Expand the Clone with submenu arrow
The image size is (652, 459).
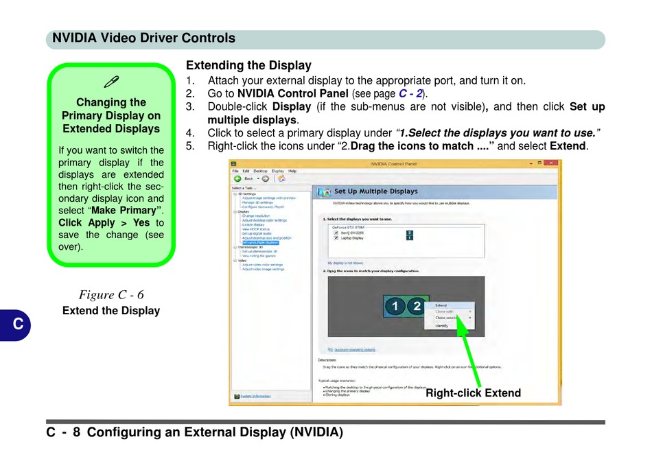click(x=470, y=311)
